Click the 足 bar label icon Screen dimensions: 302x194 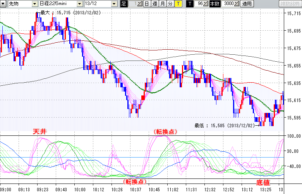coord(124,3)
